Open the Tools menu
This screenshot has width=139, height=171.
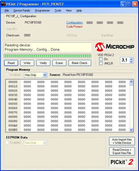58,11
